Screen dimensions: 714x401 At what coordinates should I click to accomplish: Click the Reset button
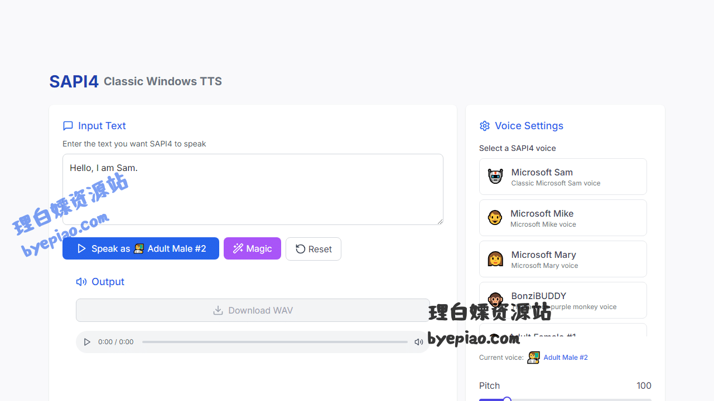(x=313, y=249)
